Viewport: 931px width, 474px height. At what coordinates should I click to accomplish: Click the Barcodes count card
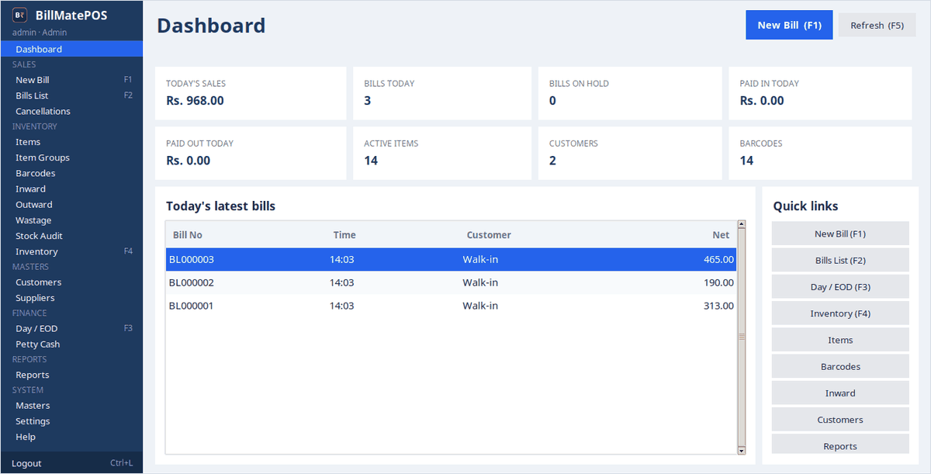(820, 154)
